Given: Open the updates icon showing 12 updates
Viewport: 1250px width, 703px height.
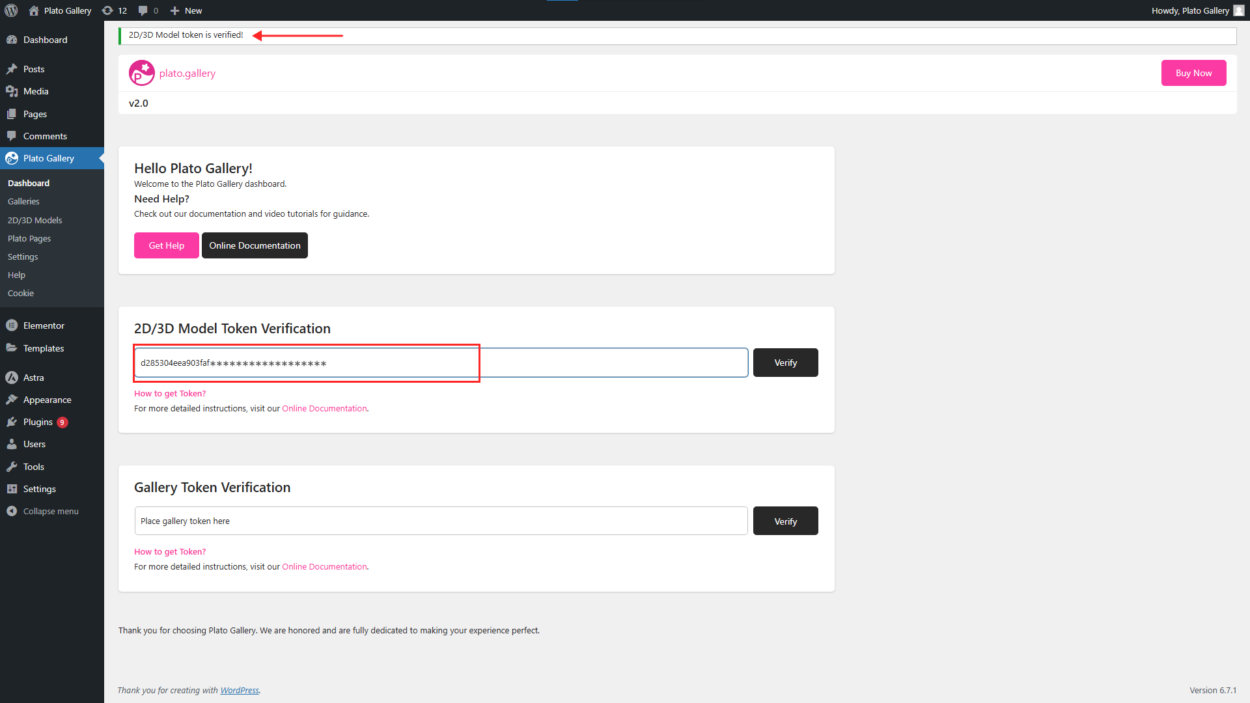Looking at the screenshot, I should pos(114,10).
